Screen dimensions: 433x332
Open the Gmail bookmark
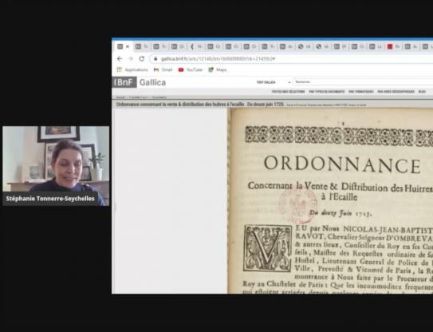pyautogui.click(x=163, y=69)
